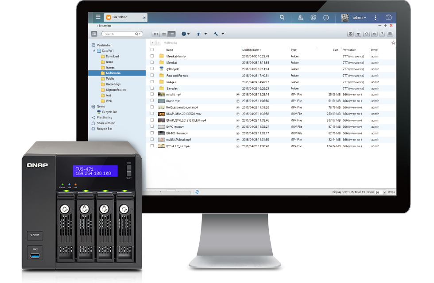The width and height of the screenshot is (434, 283).
Task: Toggle the left folder panel icon
Action: 94,34
